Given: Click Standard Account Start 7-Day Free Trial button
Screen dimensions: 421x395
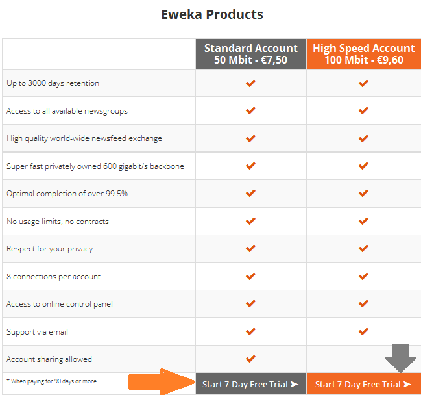Looking at the screenshot, I should point(250,384).
